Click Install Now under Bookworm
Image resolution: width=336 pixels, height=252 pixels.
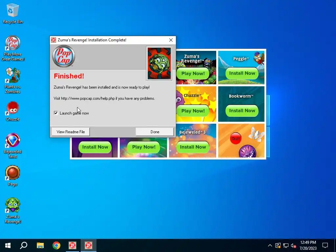242,111
